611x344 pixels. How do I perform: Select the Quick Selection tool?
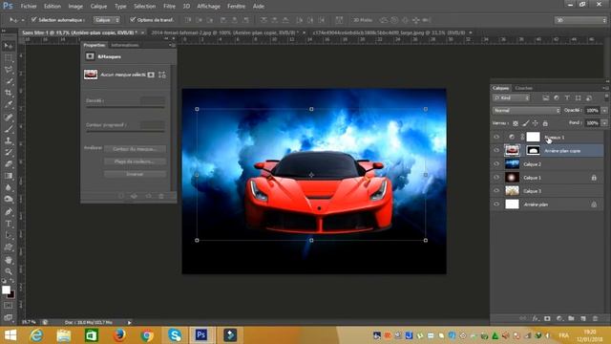click(x=9, y=81)
